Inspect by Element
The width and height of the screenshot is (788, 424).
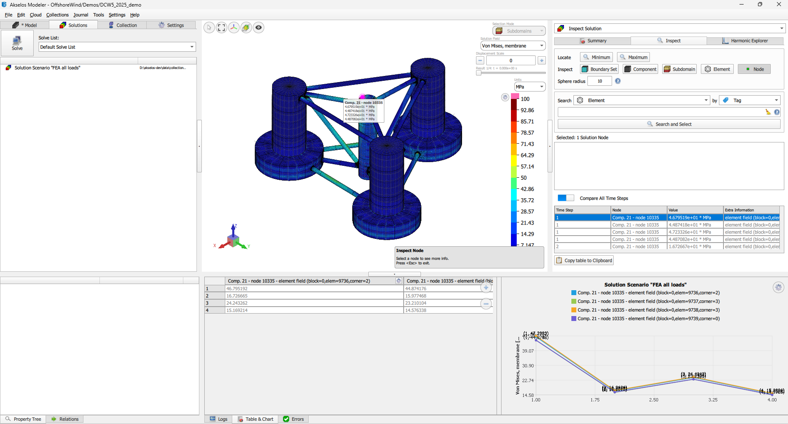[x=718, y=69]
